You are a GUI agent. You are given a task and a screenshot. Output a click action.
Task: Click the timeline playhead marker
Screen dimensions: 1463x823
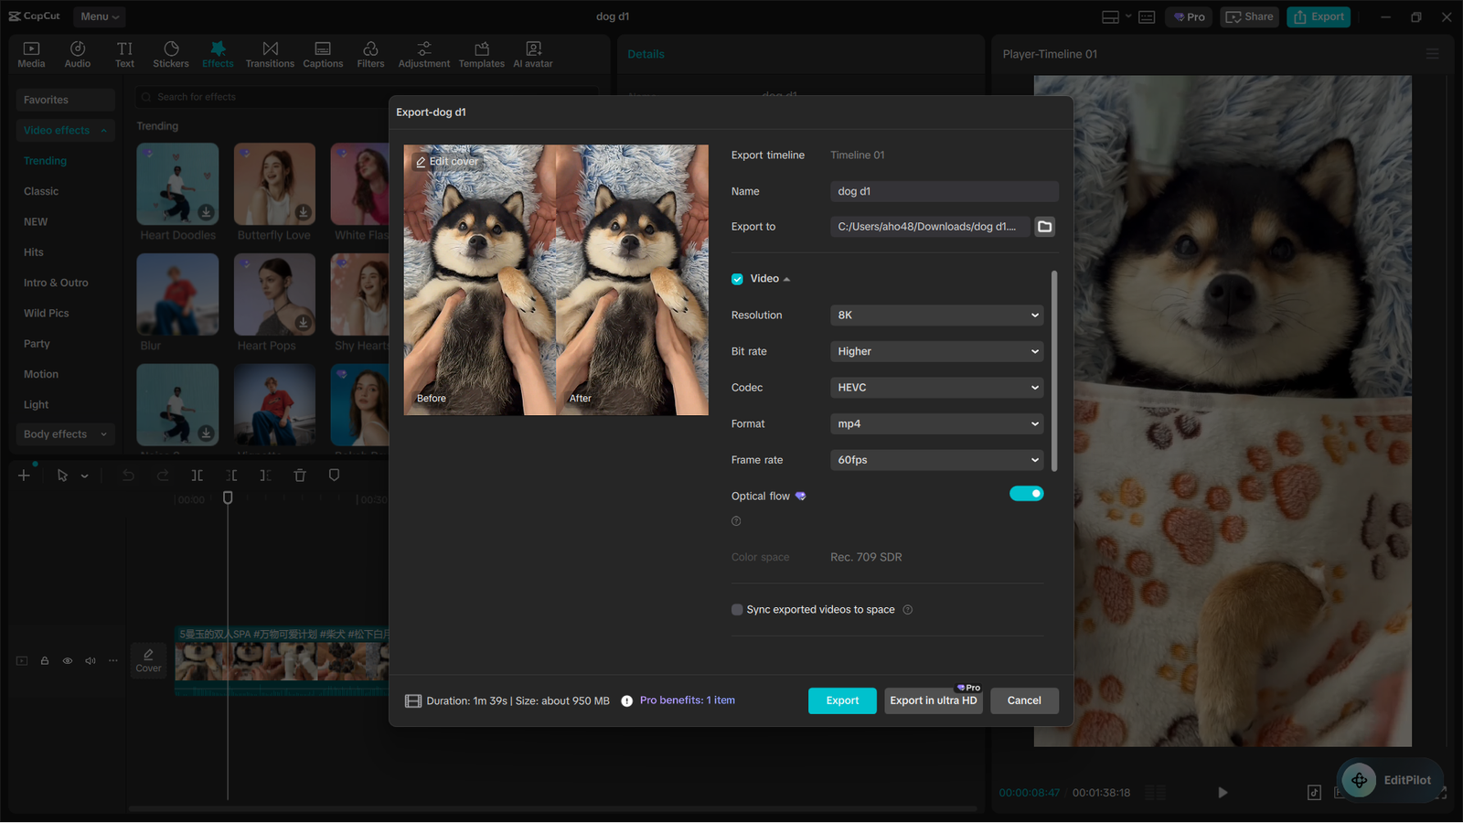click(228, 497)
